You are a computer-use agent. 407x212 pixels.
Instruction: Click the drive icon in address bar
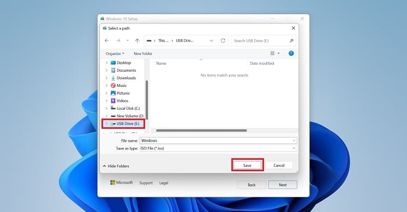[149, 41]
